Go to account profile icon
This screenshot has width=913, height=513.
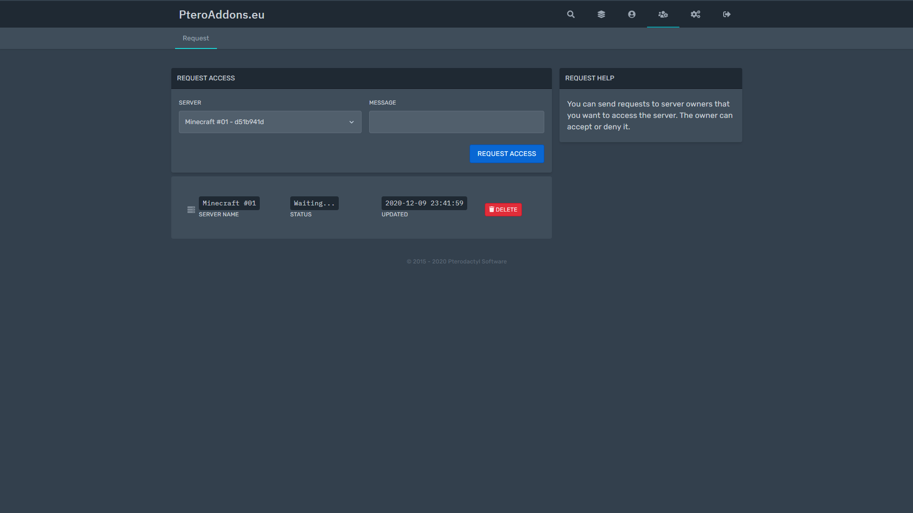tap(632, 14)
